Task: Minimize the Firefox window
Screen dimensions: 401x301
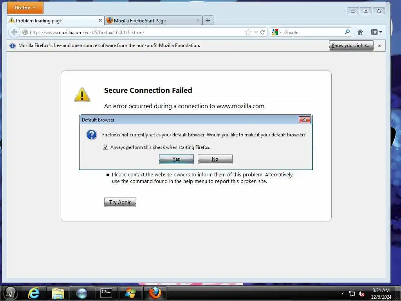Action: (353, 11)
